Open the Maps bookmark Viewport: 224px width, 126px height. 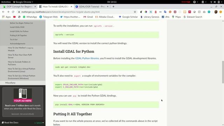pos(176,17)
